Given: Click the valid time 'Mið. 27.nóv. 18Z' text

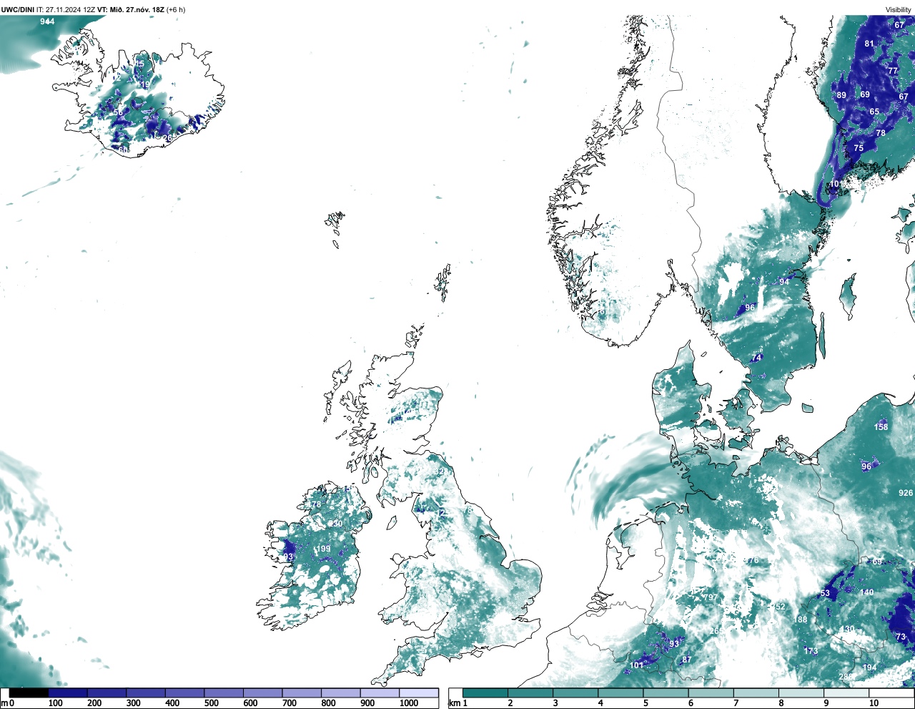Looking at the screenshot, I should [x=137, y=10].
